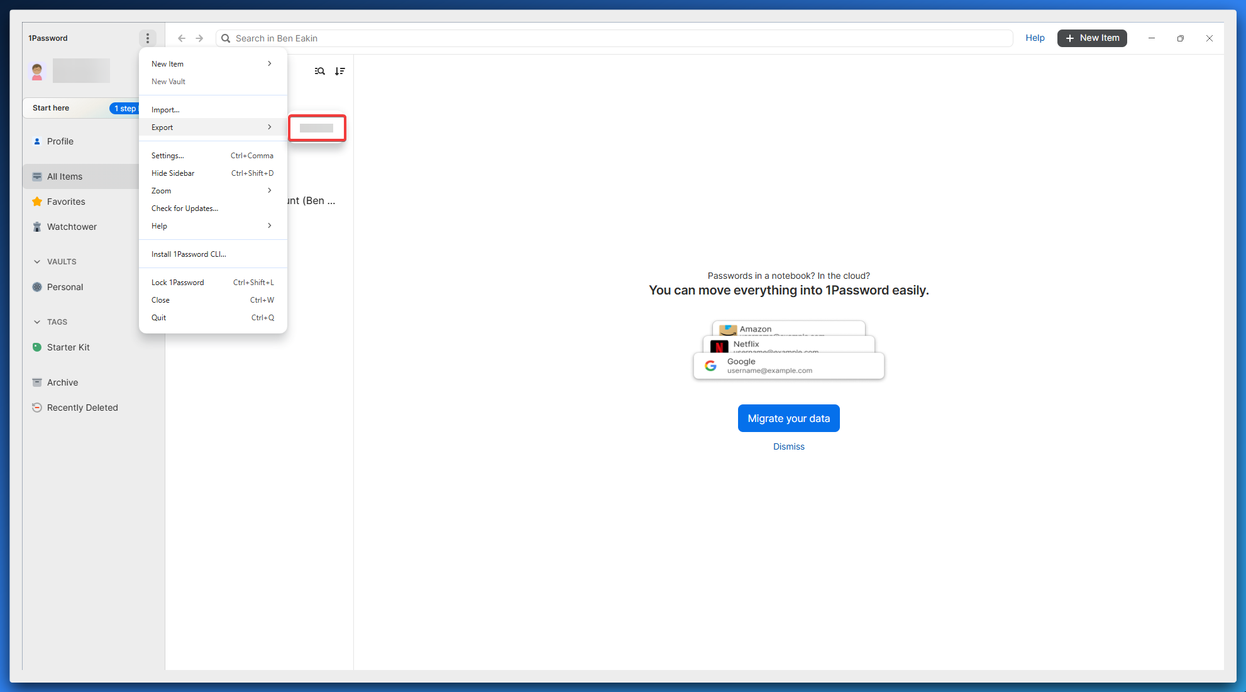Click the three-dot menu icon beside 1Password

point(148,38)
